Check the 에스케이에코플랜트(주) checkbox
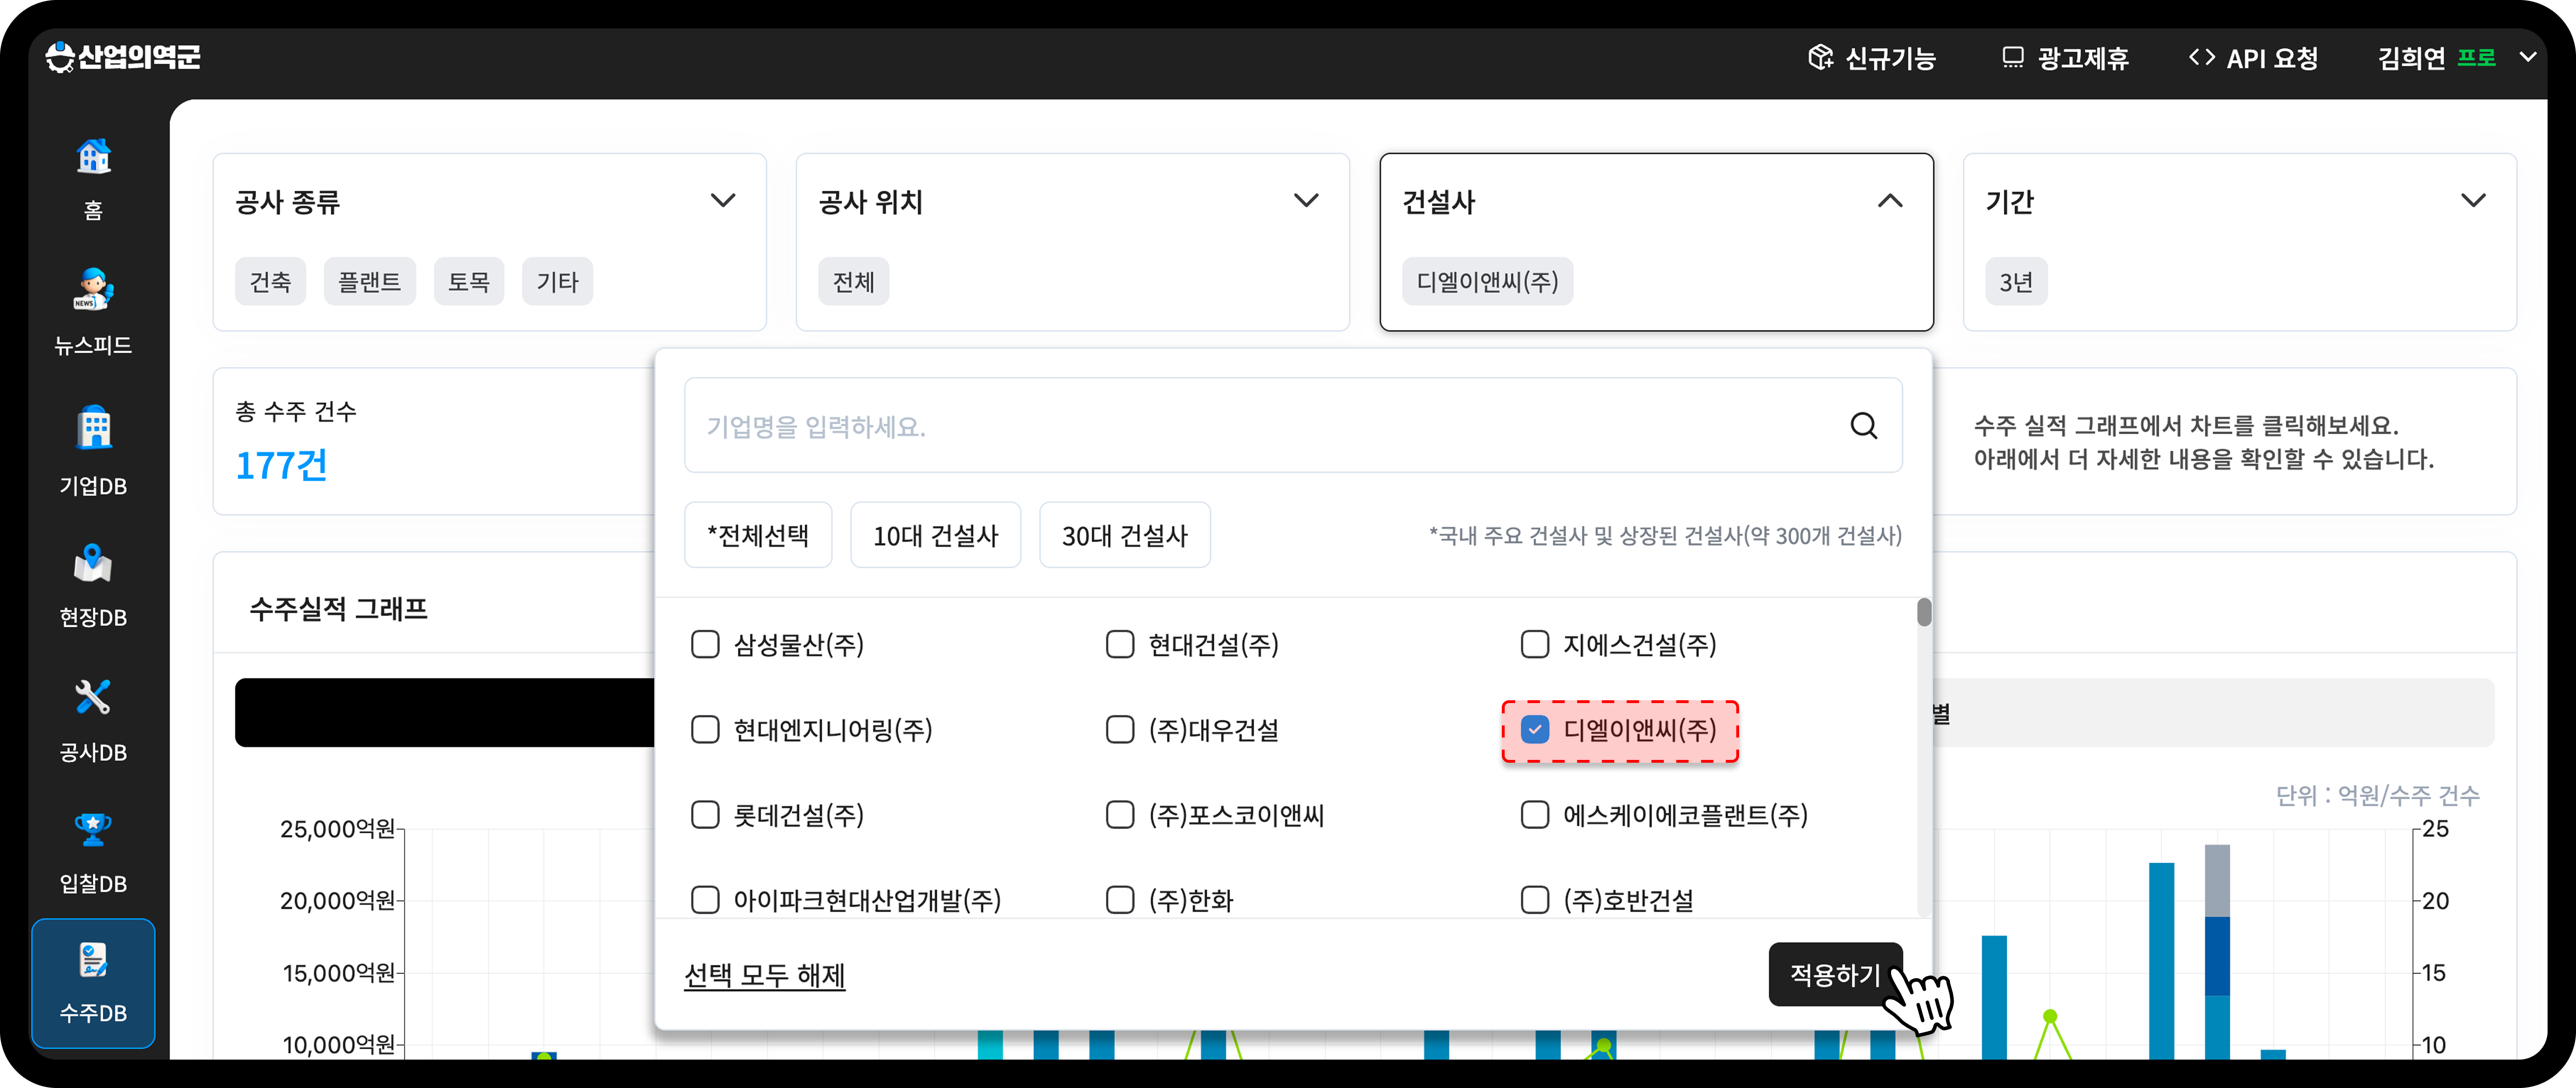2576x1088 pixels. coord(1535,814)
